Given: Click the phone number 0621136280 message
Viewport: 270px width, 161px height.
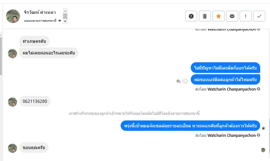Looking at the screenshot, I should point(35,101).
